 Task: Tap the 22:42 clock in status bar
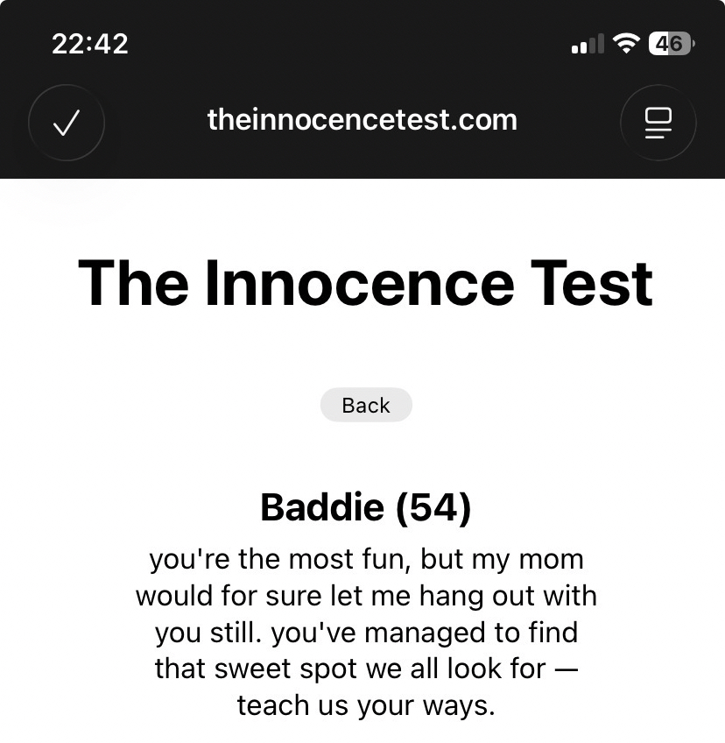point(90,44)
